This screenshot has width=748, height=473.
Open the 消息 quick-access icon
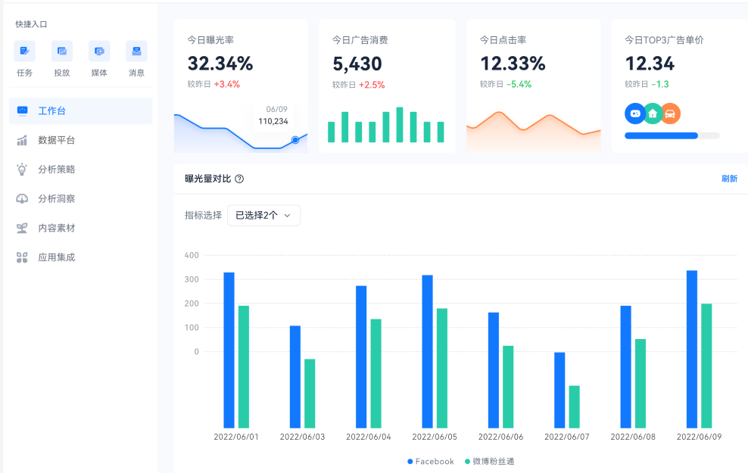(x=136, y=51)
